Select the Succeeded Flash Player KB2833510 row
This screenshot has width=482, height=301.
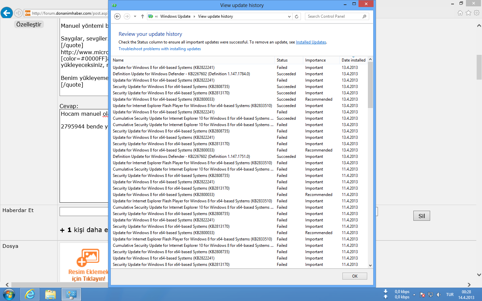(239, 106)
